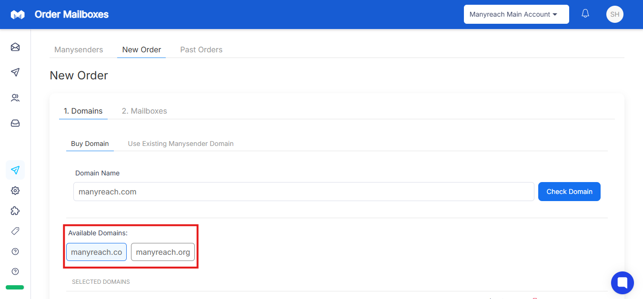Viewport: 643px width, 299px height.
Task: Click the Check Domain button
Action: tap(569, 192)
